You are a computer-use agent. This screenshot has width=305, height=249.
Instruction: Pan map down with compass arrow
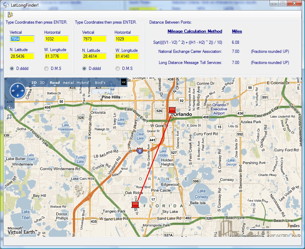[x=18, y=95]
